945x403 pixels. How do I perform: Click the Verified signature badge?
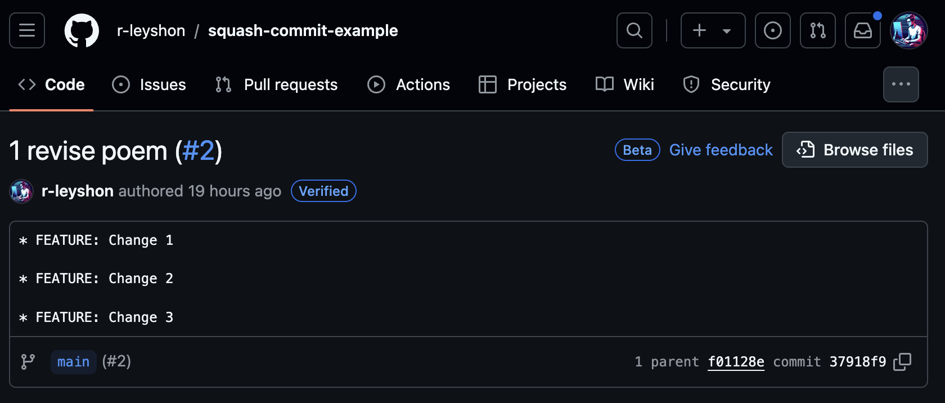point(323,191)
